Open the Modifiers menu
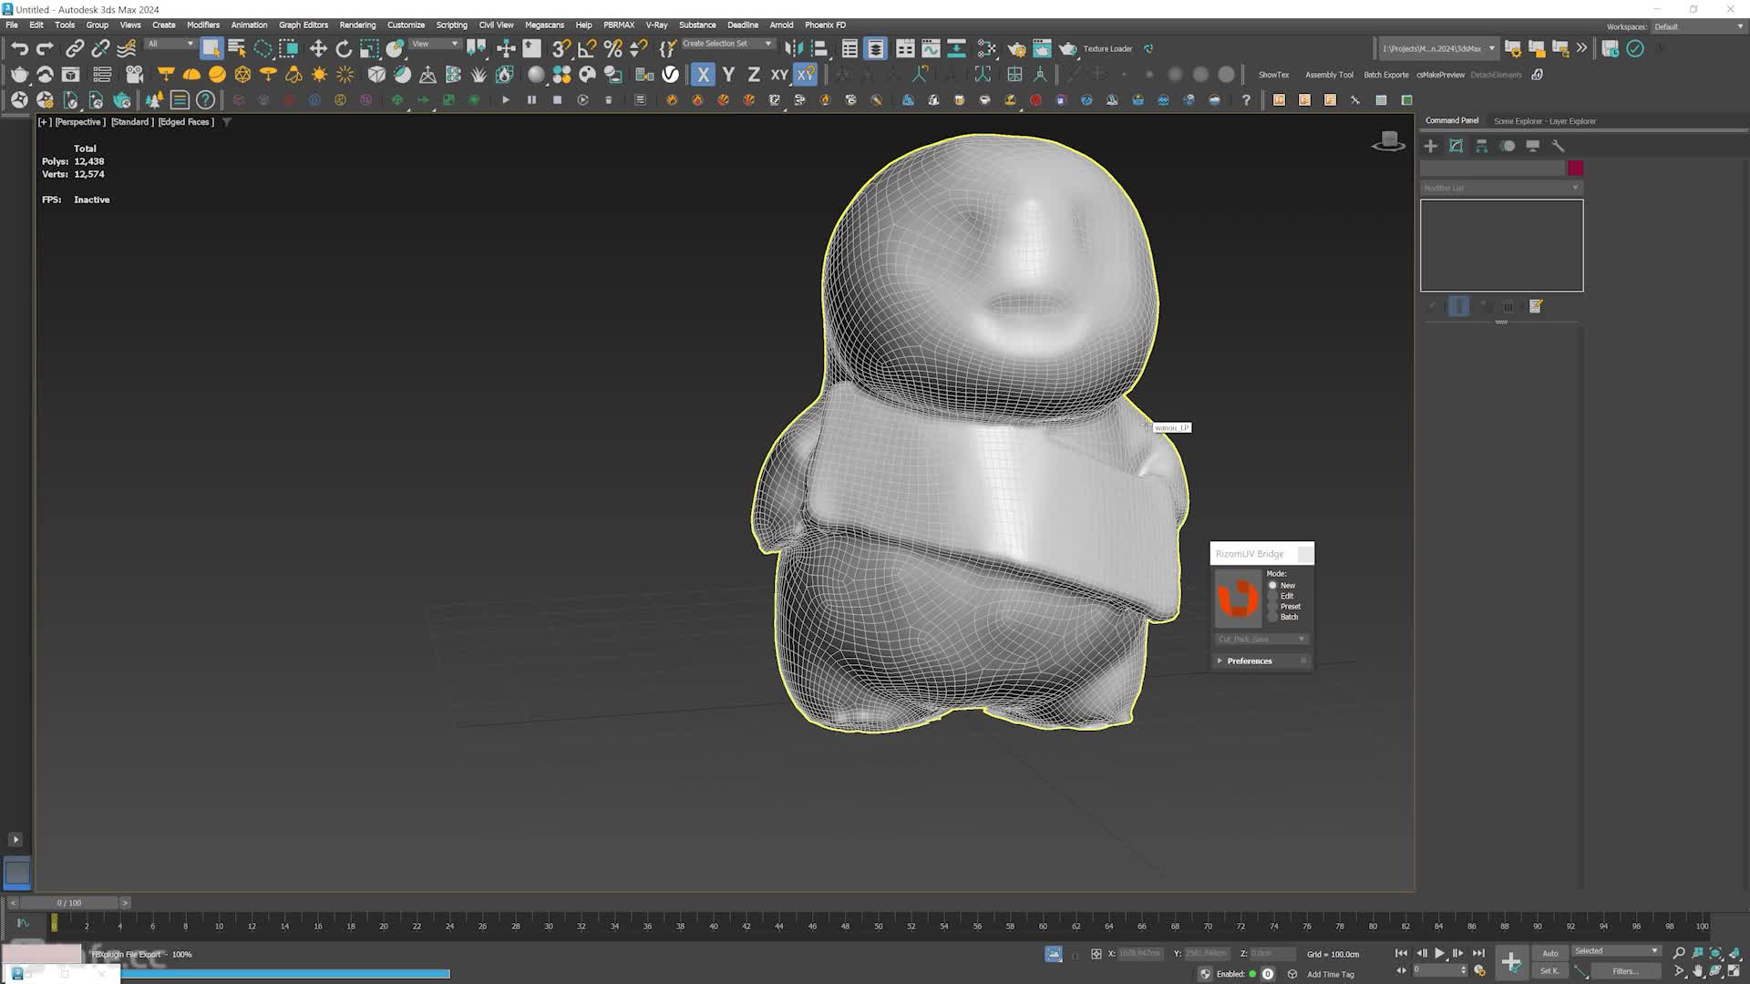Viewport: 1750px width, 984px height. click(x=203, y=25)
